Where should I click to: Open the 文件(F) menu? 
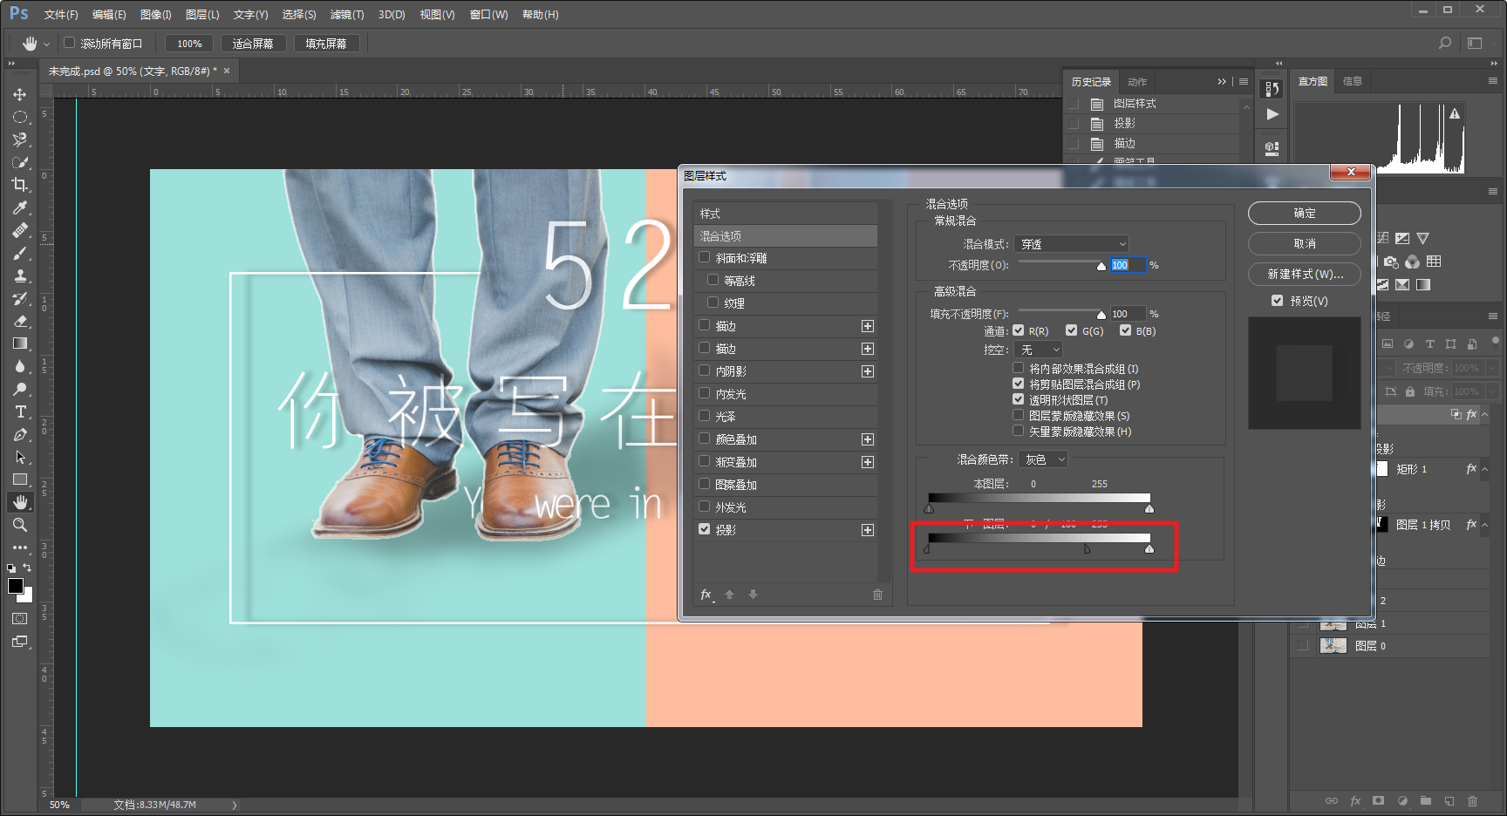click(61, 15)
